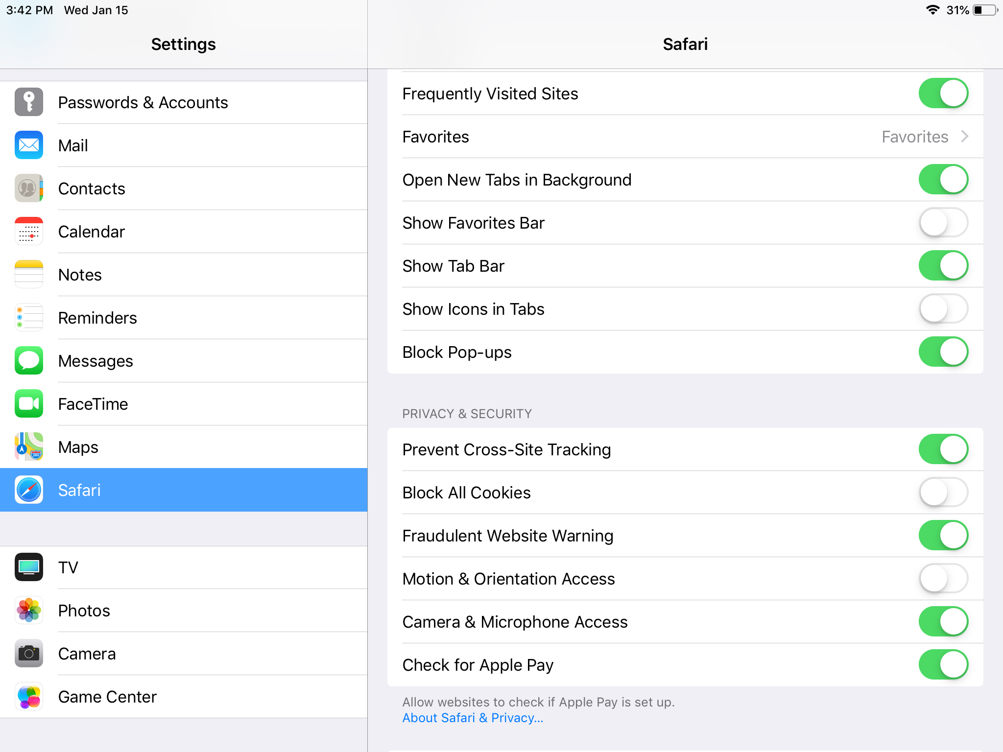Enable the Show Favorites Bar switch
This screenshot has height=752, width=1003.
(943, 223)
